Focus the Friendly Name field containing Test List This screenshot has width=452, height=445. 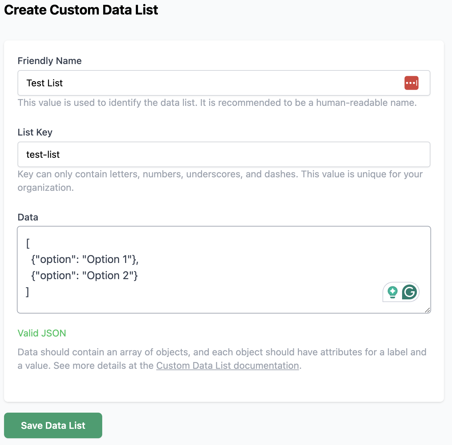pos(224,83)
